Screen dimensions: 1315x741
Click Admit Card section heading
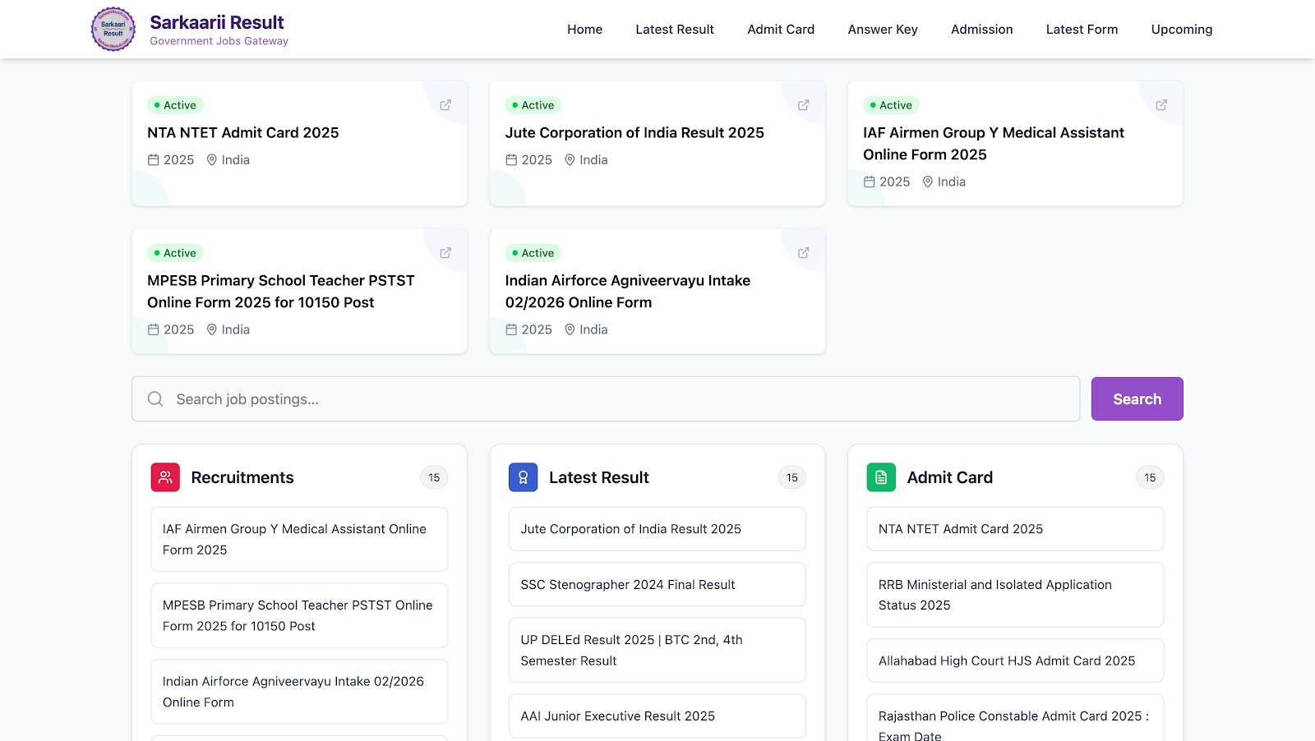(950, 477)
